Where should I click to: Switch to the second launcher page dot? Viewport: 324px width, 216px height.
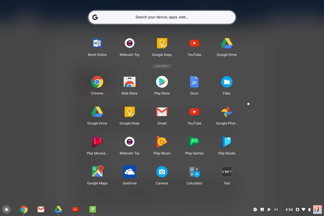248,111
